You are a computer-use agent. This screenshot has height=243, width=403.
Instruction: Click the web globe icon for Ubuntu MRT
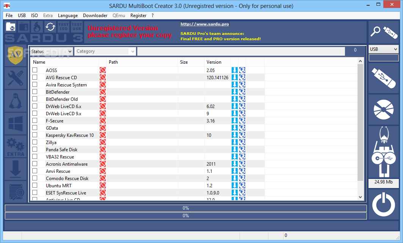click(x=242, y=185)
